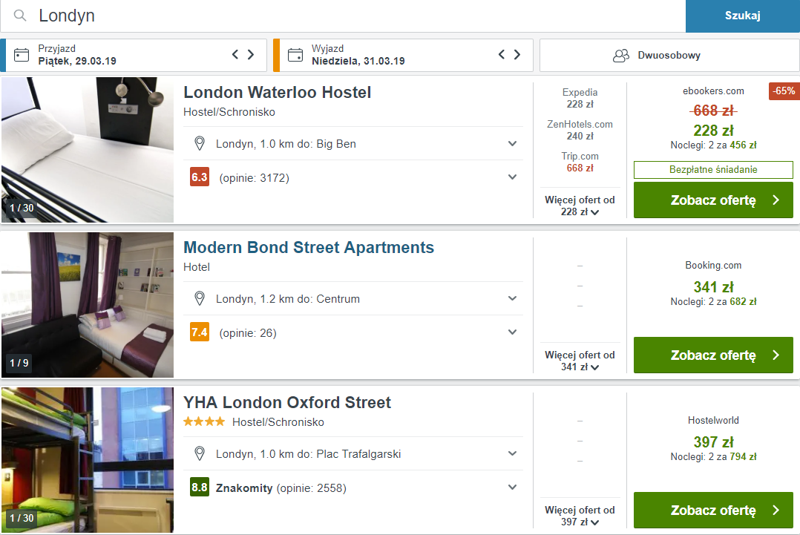Go to previous arrival date

235,54
